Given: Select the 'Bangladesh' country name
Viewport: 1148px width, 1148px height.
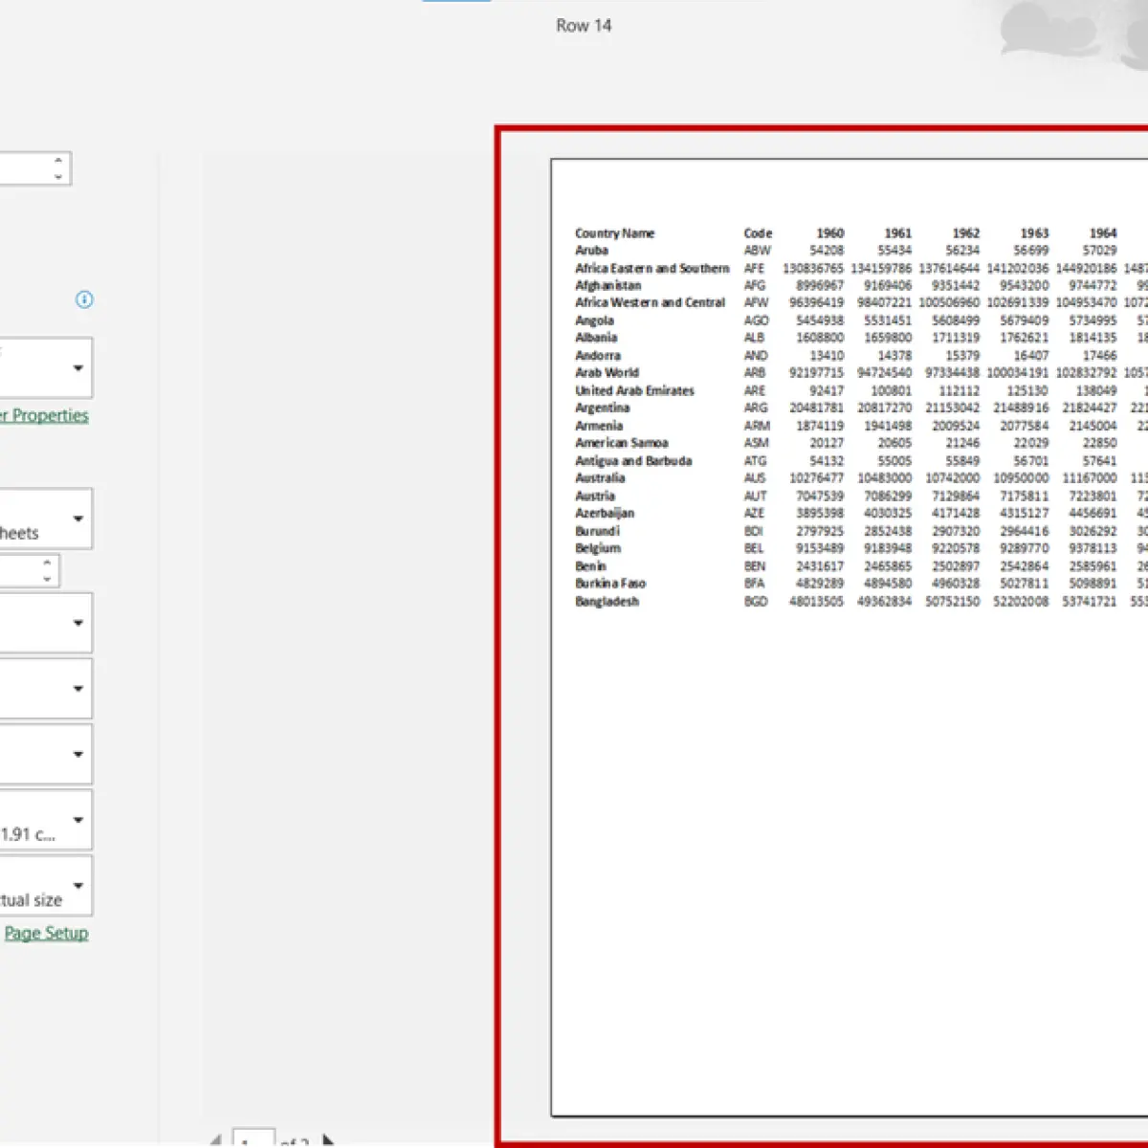Looking at the screenshot, I should point(607,602).
